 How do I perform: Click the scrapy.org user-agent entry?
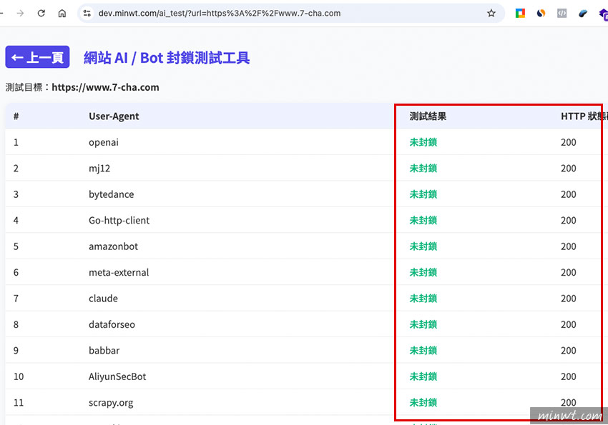tap(111, 403)
